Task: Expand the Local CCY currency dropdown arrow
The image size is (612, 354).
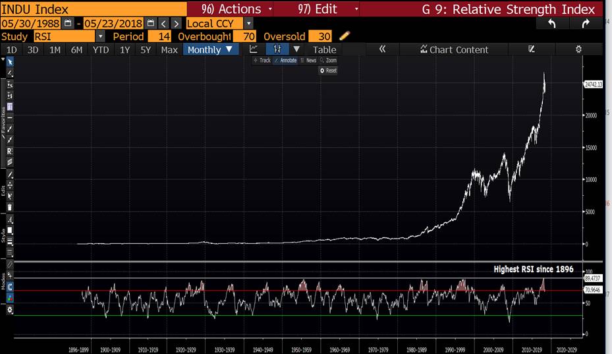Action: [x=248, y=24]
